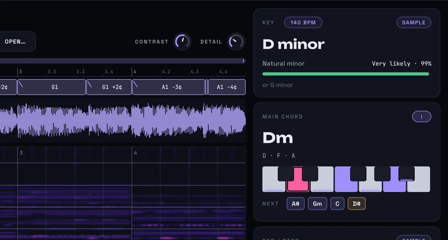448x240 pixels.
Task: Click the horizontal timeline scrollbar
Action: tap(123, 61)
